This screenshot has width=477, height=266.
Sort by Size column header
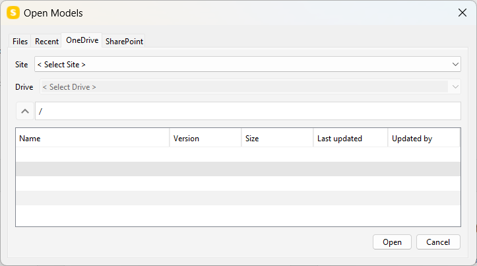[277, 139]
